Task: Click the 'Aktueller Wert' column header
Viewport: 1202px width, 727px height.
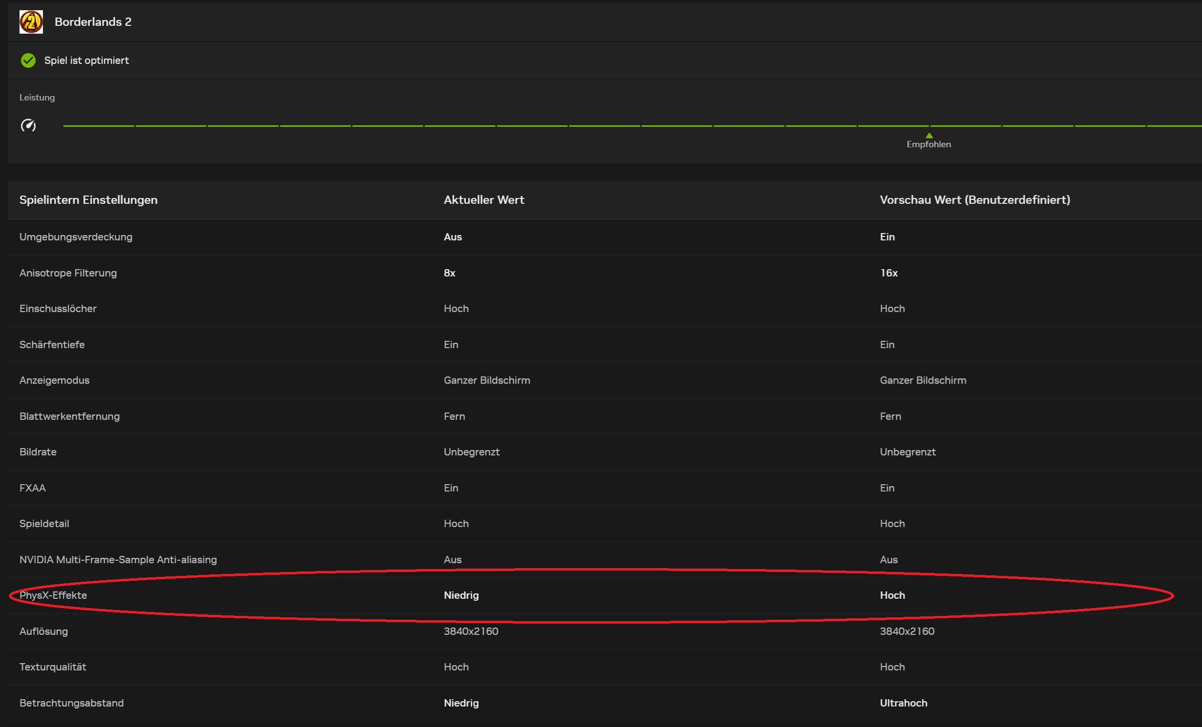Action: (484, 200)
